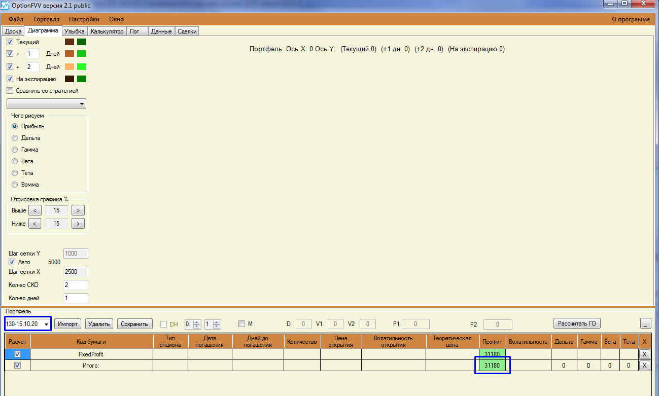Decrease the Ниже chart cutoff with left arrow
The image size is (659, 396).
click(34, 224)
